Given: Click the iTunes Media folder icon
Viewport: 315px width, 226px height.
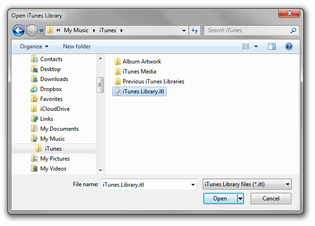Looking at the screenshot, I should 118,72.
